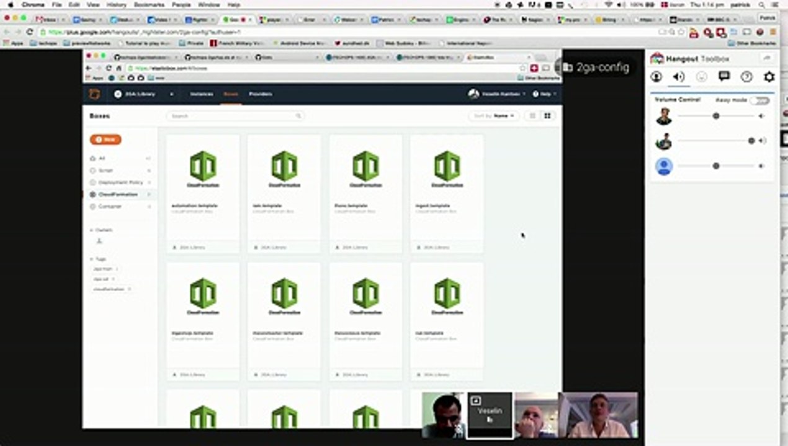Open the user account dropdown in ElasticBox

click(496, 94)
